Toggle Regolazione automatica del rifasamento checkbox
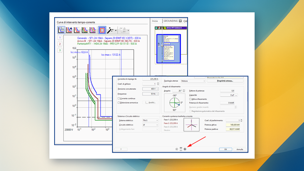The image size is (304, 171). pos(190,111)
